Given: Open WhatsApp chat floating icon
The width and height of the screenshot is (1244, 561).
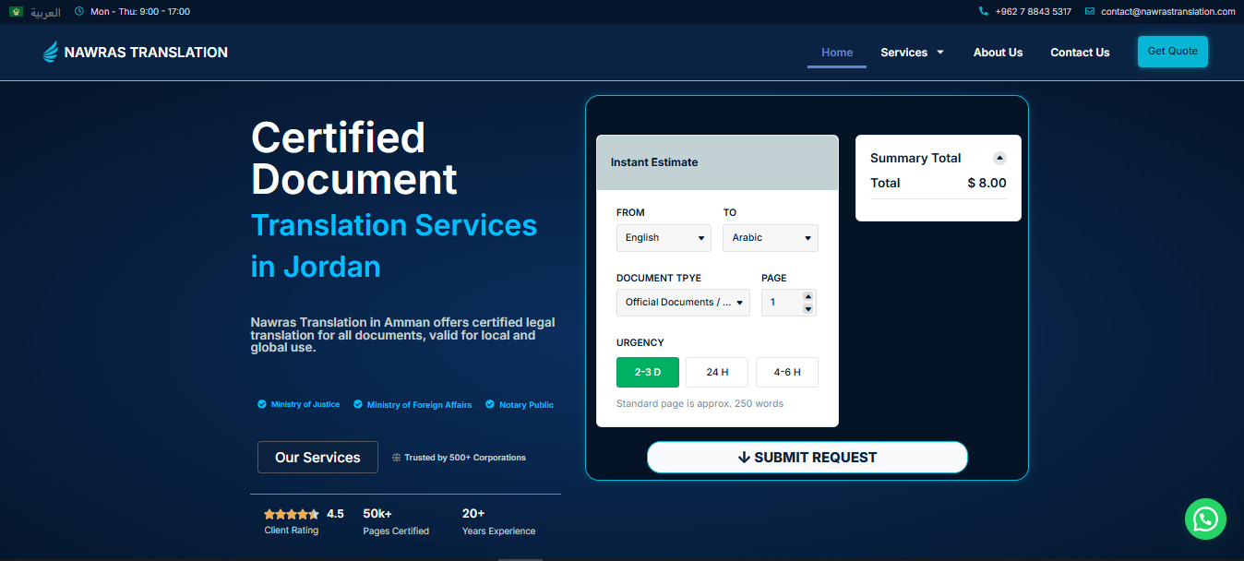Looking at the screenshot, I should (x=1205, y=519).
